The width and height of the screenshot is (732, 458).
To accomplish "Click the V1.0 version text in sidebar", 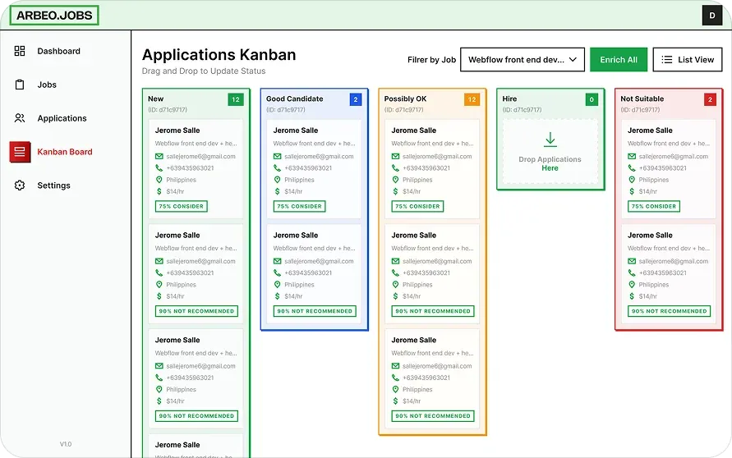I will point(66,444).
